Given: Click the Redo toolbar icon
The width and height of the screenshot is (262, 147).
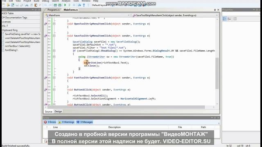Looking at the screenshot, I should coord(50,5).
